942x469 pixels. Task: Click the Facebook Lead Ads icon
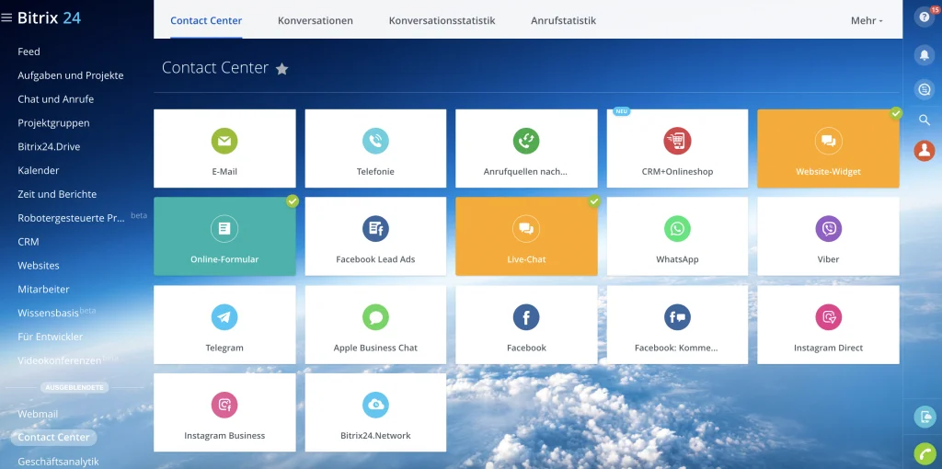point(375,229)
